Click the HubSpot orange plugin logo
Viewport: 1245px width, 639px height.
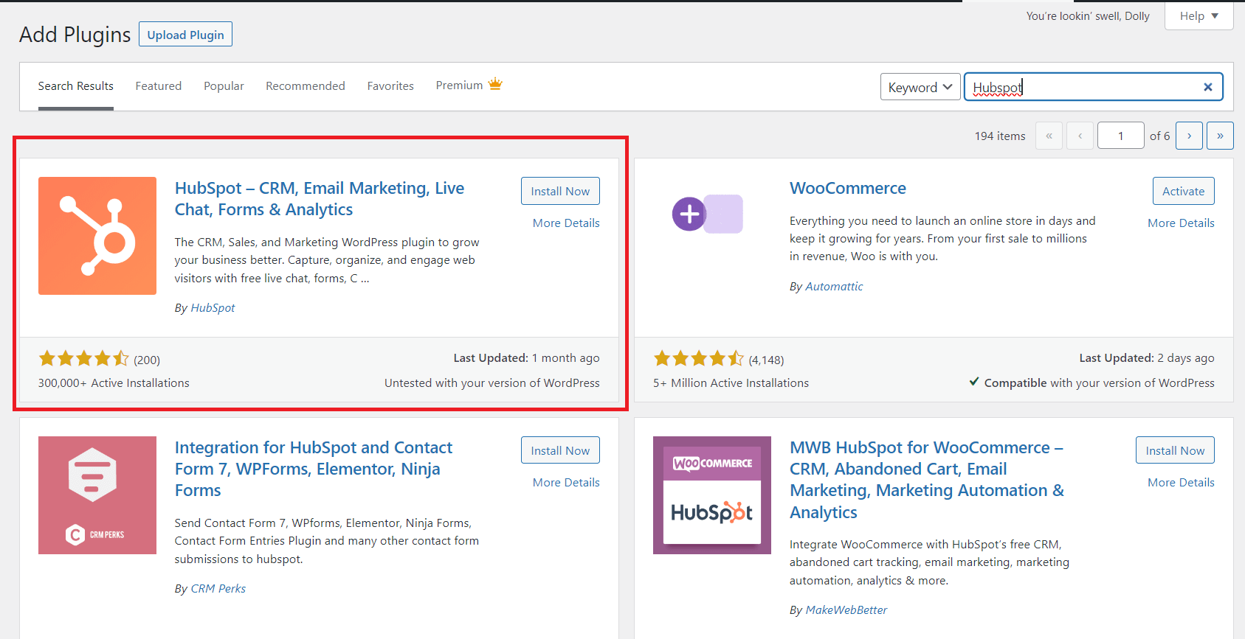tap(97, 236)
